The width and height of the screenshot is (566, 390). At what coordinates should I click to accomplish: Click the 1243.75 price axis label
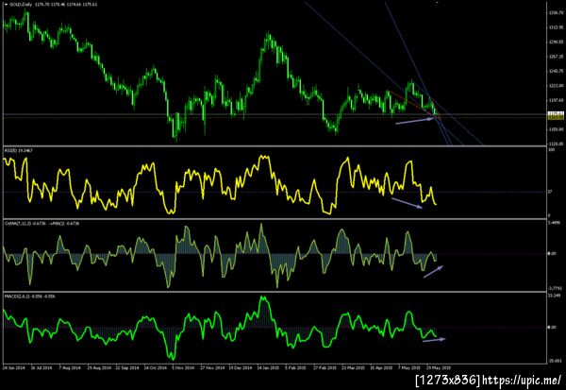tap(556, 71)
